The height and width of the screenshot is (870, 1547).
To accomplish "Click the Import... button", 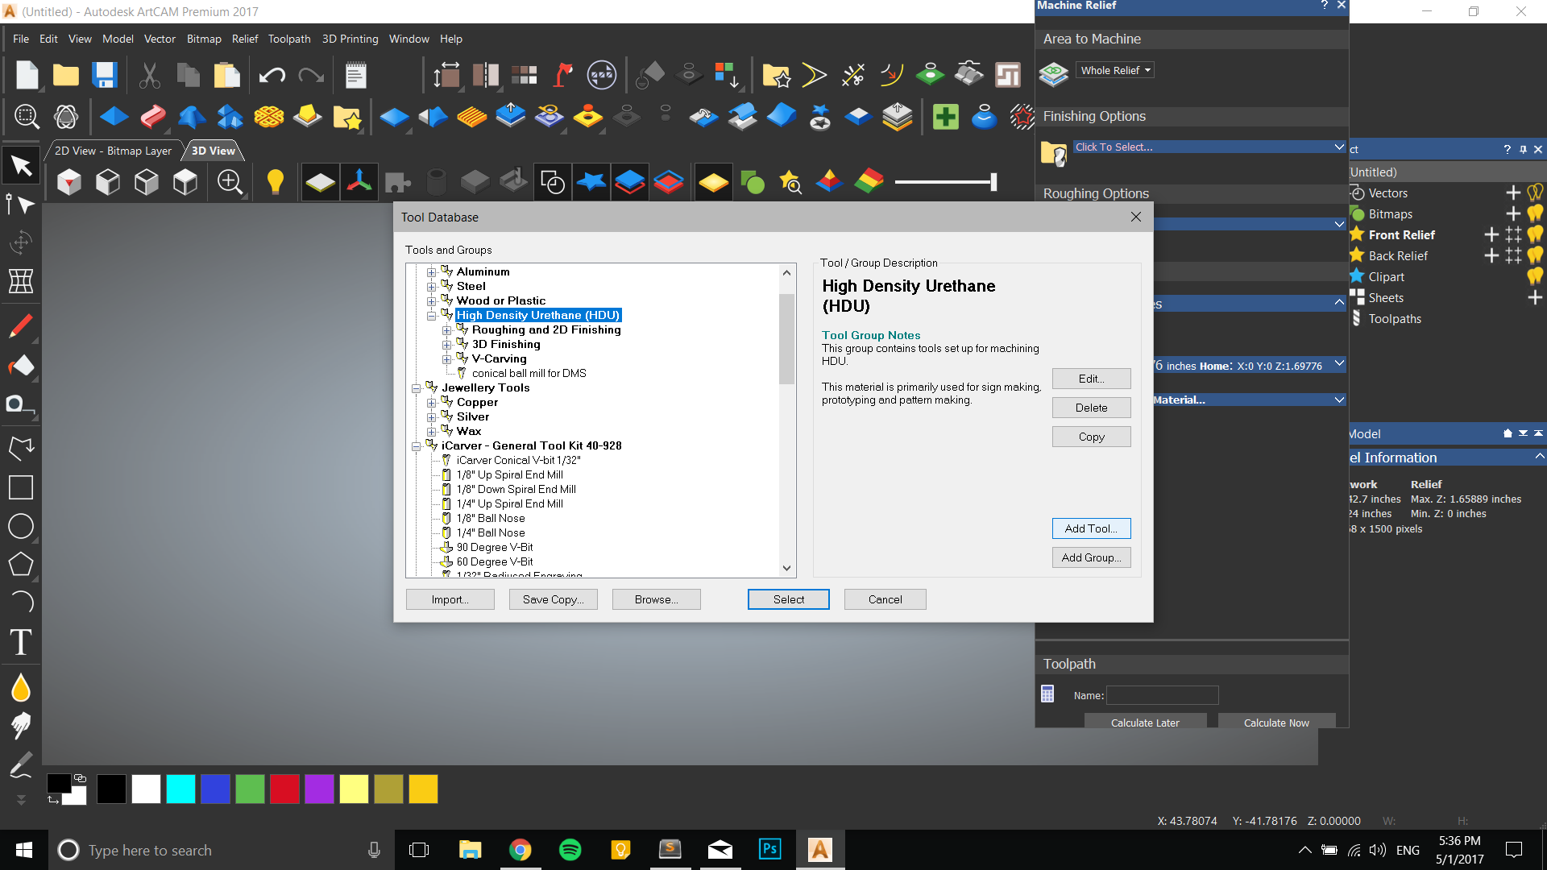I will tap(450, 599).
